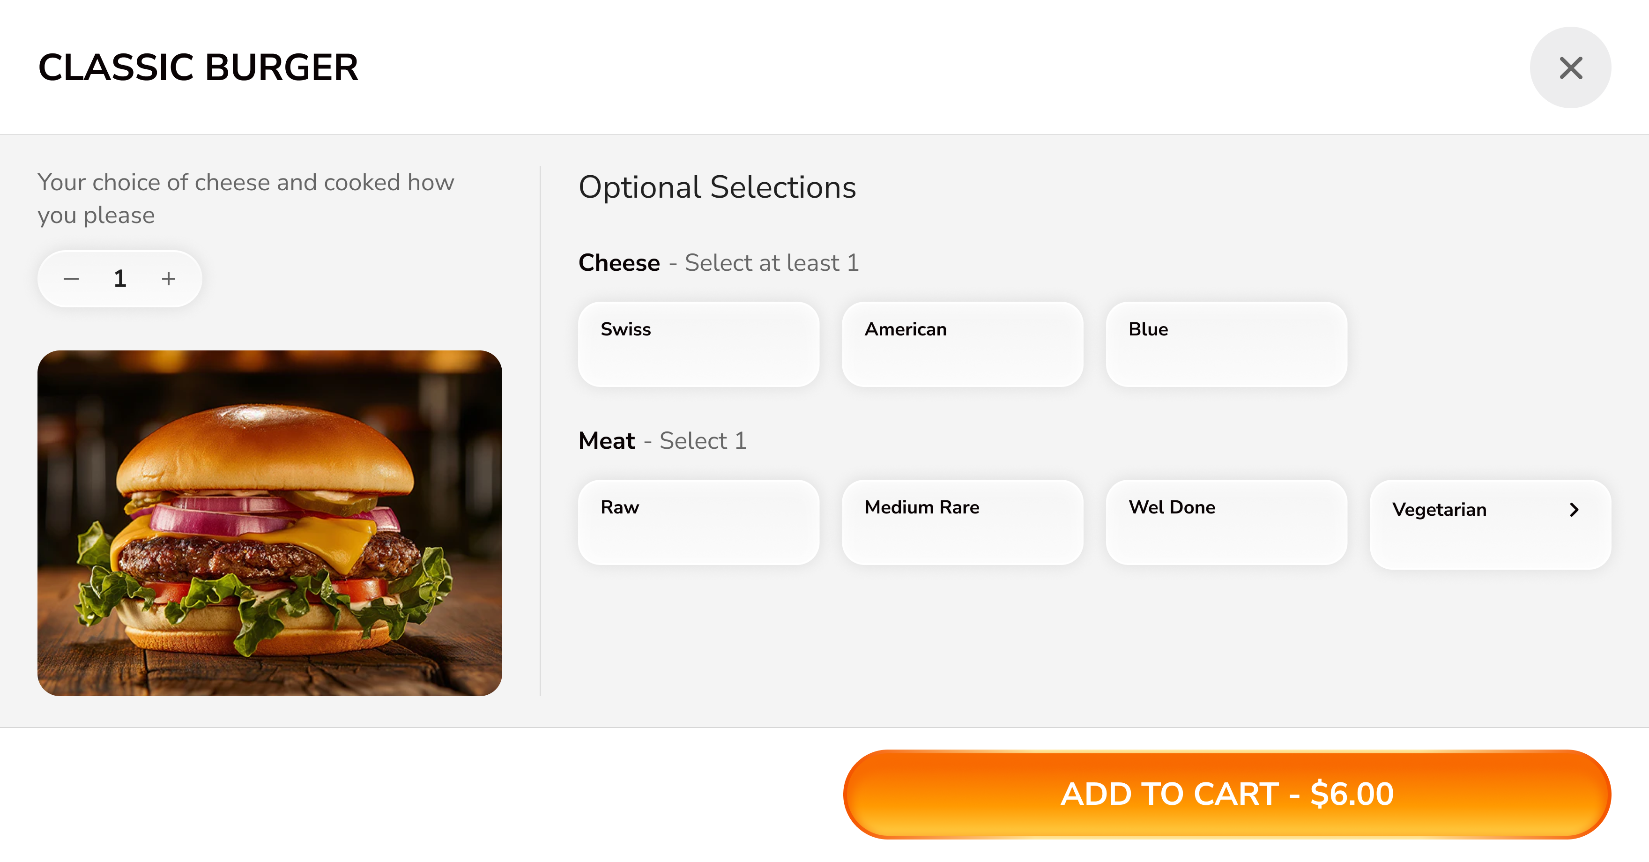Click the Cheese section label

point(618,262)
